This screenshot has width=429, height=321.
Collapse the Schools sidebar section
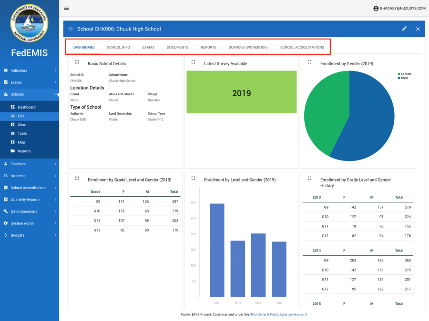point(30,94)
